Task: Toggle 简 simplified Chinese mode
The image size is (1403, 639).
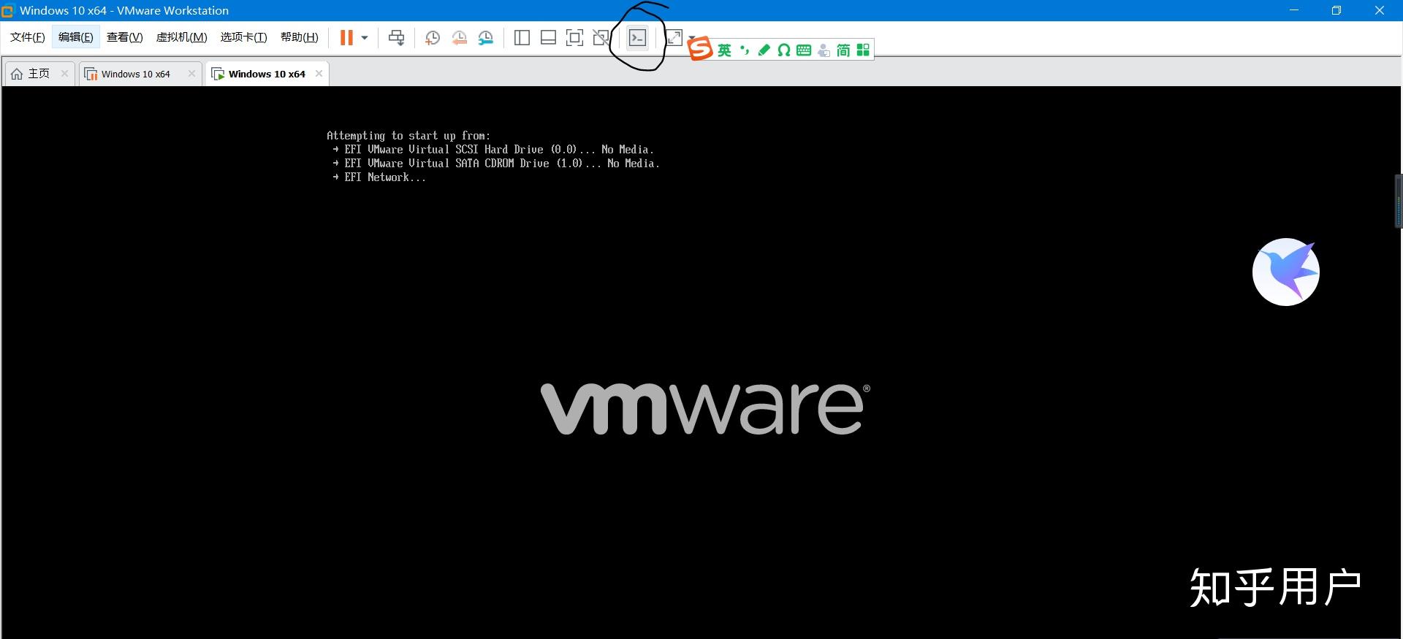Action: (843, 50)
